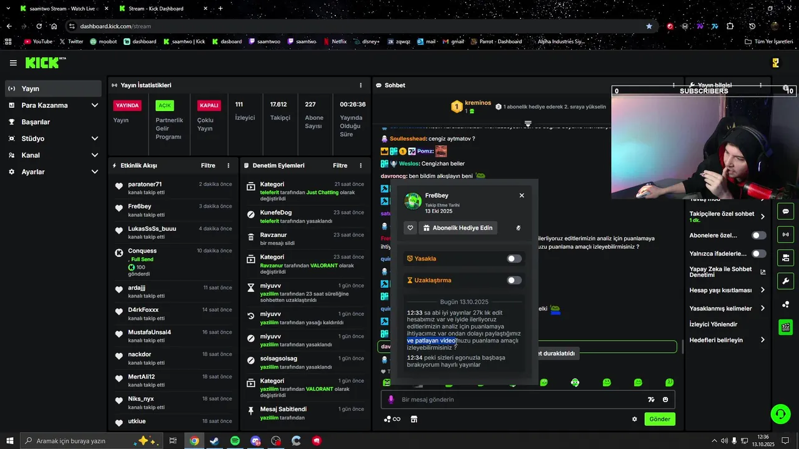Click the YAYINDA status badge
Image resolution: width=799 pixels, height=449 pixels.
click(127, 105)
